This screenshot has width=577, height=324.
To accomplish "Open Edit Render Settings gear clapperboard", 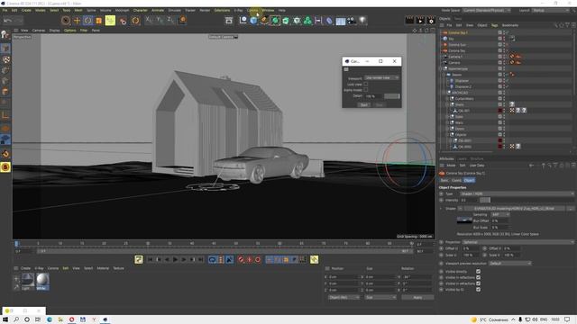I will point(431,21).
